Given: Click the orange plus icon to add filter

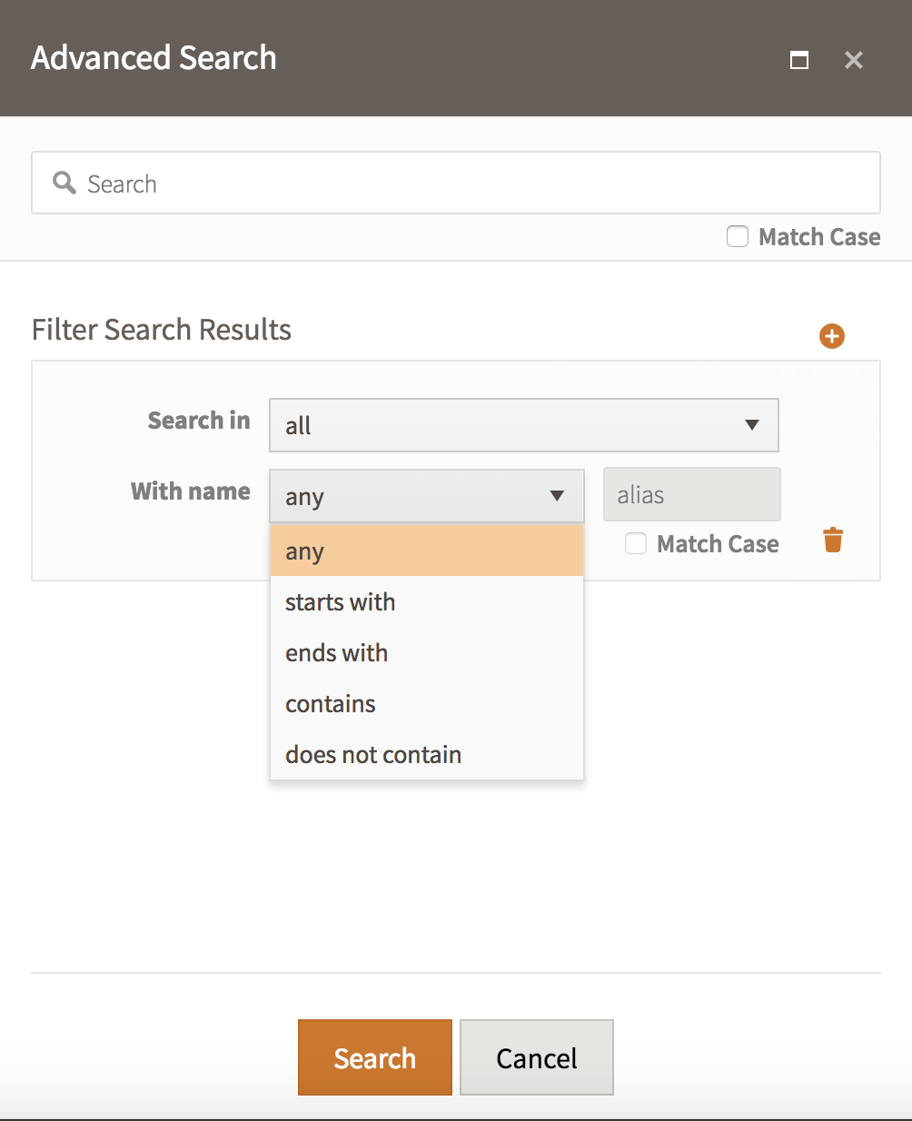Looking at the screenshot, I should tap(832, 336).
